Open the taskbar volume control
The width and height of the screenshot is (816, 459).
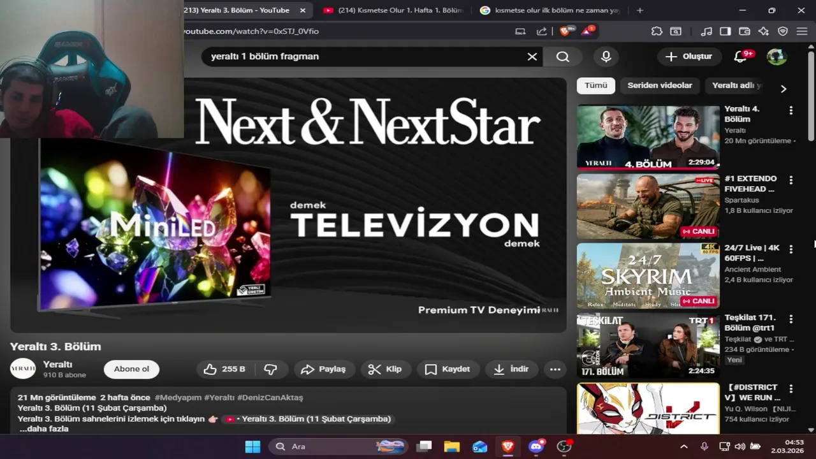[739, 446]
